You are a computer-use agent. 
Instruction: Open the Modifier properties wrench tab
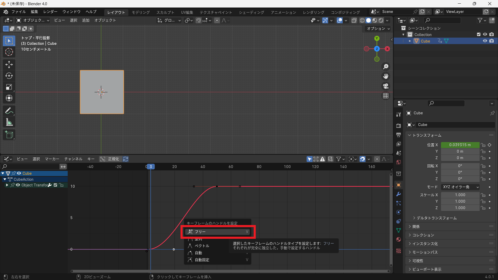pos(399,194)
